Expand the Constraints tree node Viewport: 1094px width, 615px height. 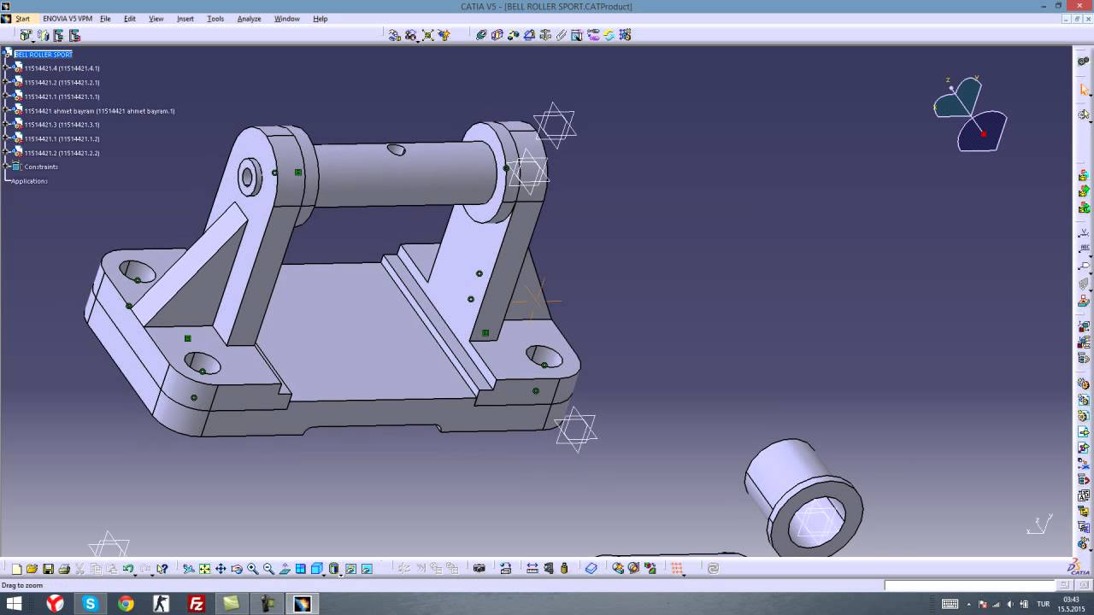(x=6, y=167)
